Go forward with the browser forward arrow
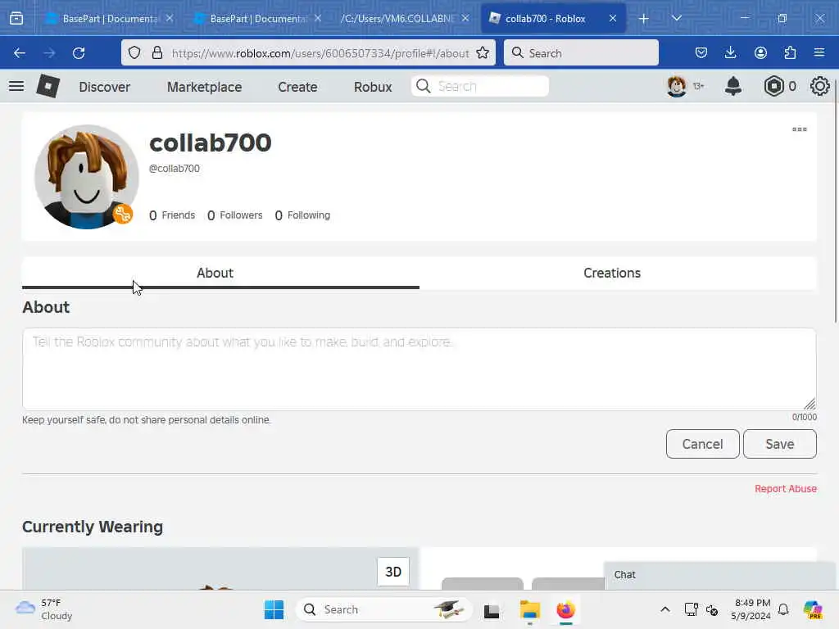 (x=49, y=53)
